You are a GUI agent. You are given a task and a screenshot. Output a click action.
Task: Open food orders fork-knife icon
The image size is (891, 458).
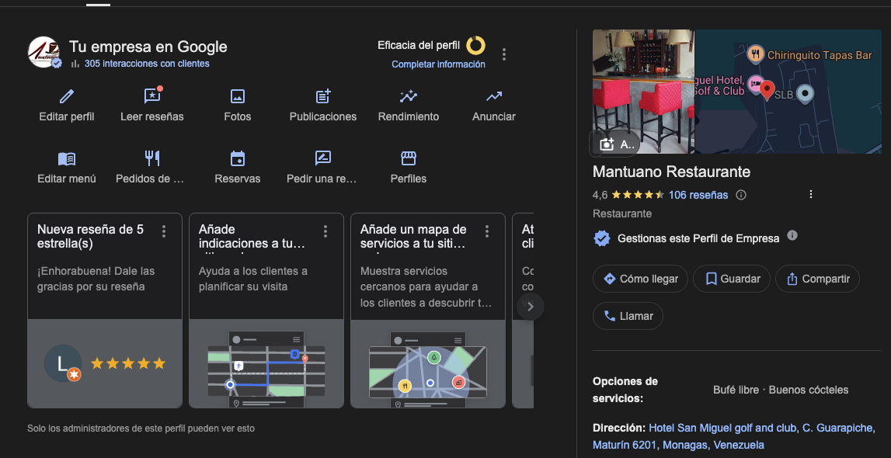152,158
